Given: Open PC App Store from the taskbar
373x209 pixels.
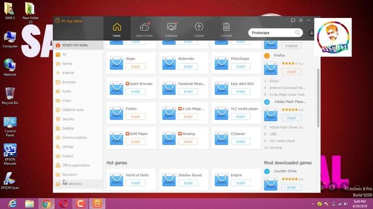Looking at the screenshot, I should tap(97, 204).
